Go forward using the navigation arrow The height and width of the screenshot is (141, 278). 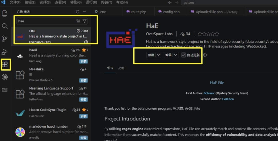pyautogui.click(x=177, y=2)
